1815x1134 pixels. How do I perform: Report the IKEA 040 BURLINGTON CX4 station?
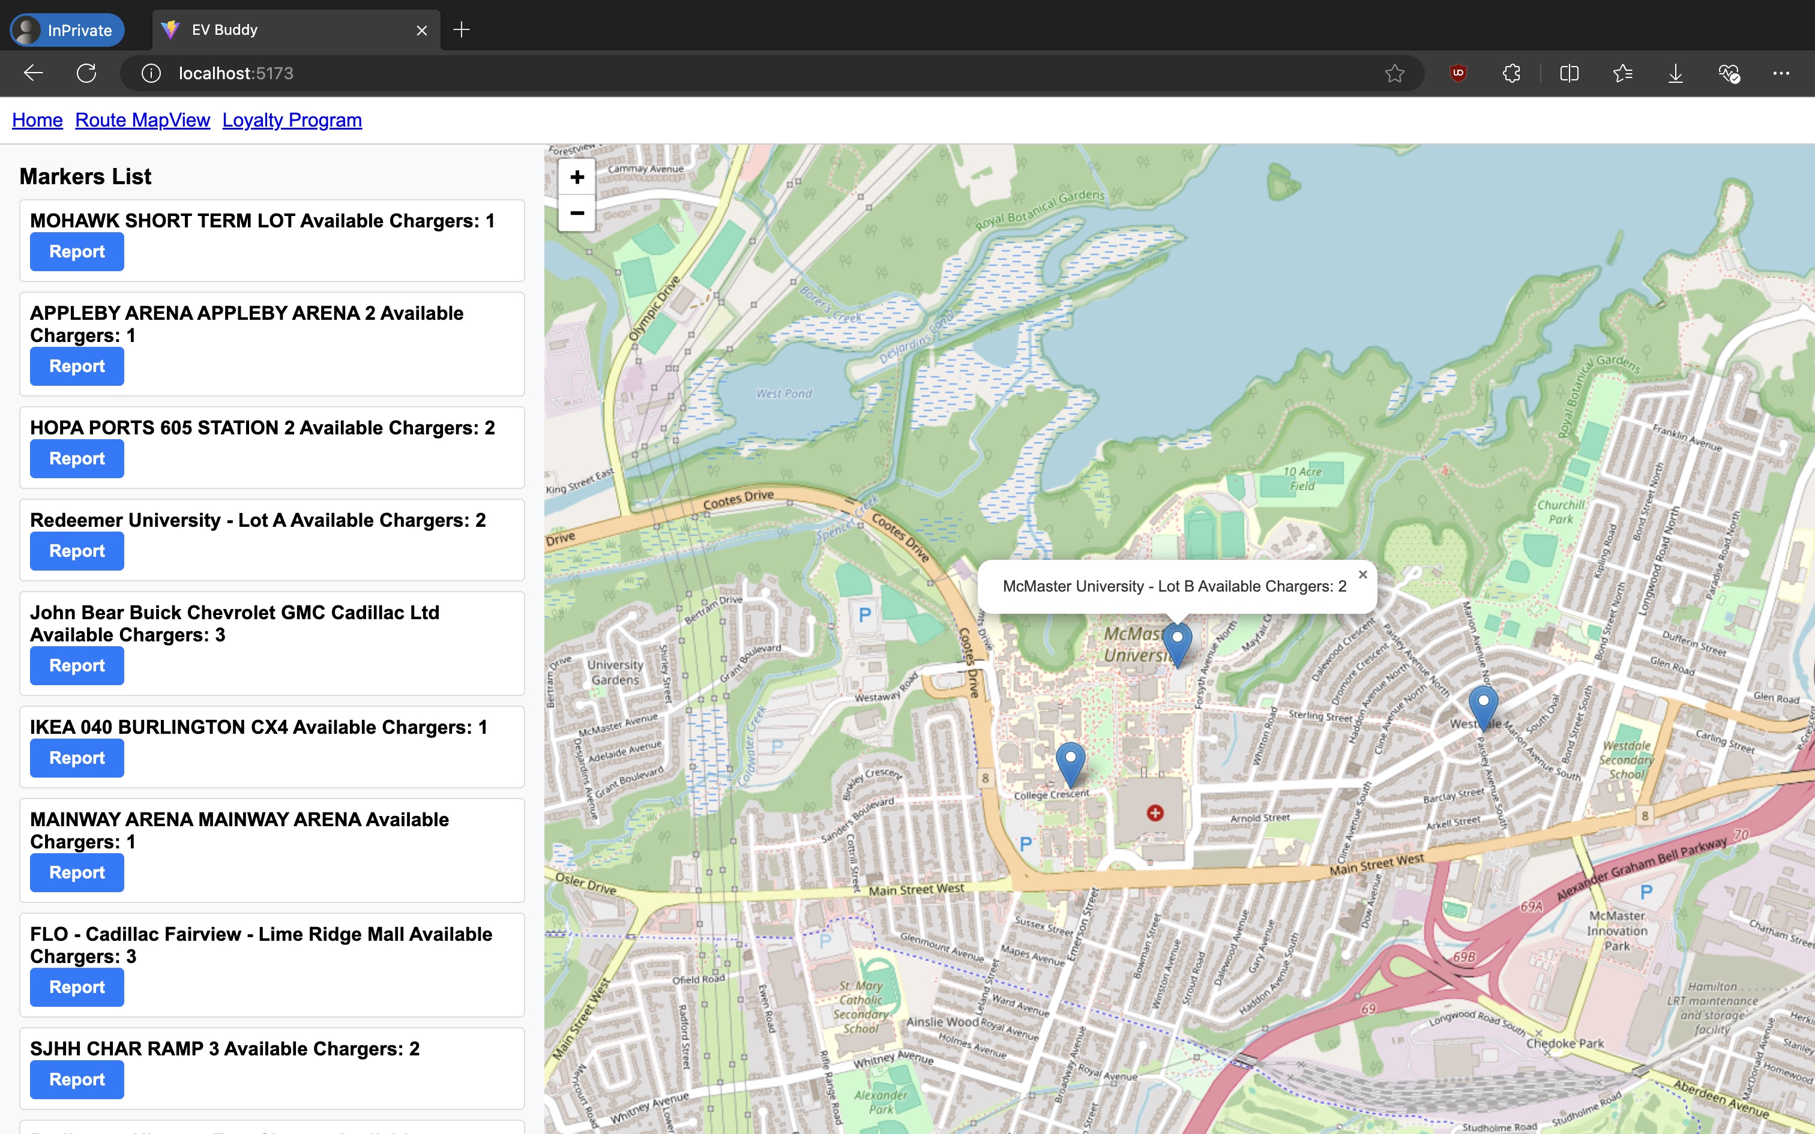click(x=76, y=758)
